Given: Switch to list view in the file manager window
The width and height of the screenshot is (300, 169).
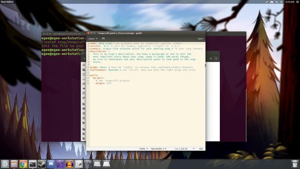Looking at the screenshot, I should (211, 58).
